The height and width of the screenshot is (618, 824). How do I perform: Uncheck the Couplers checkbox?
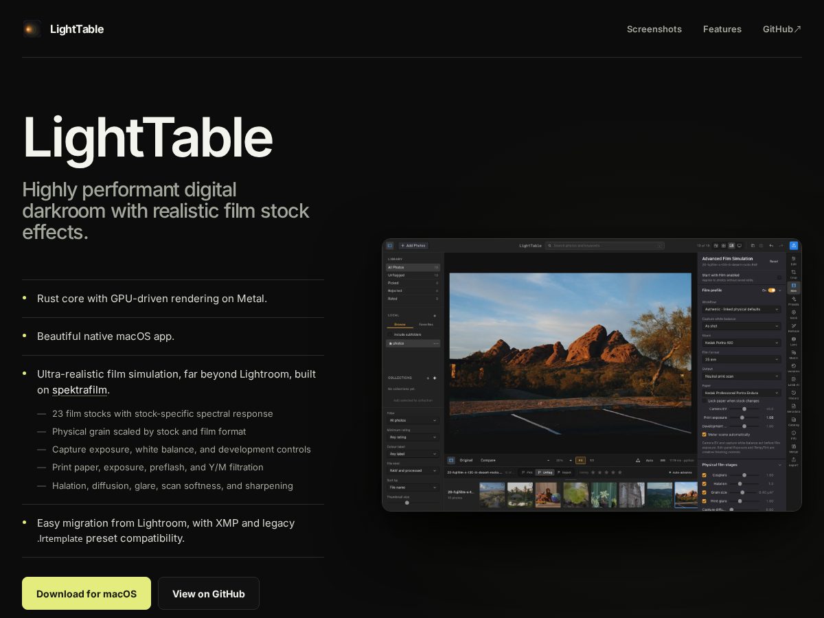pyautogui.click(x=704, y=475)
